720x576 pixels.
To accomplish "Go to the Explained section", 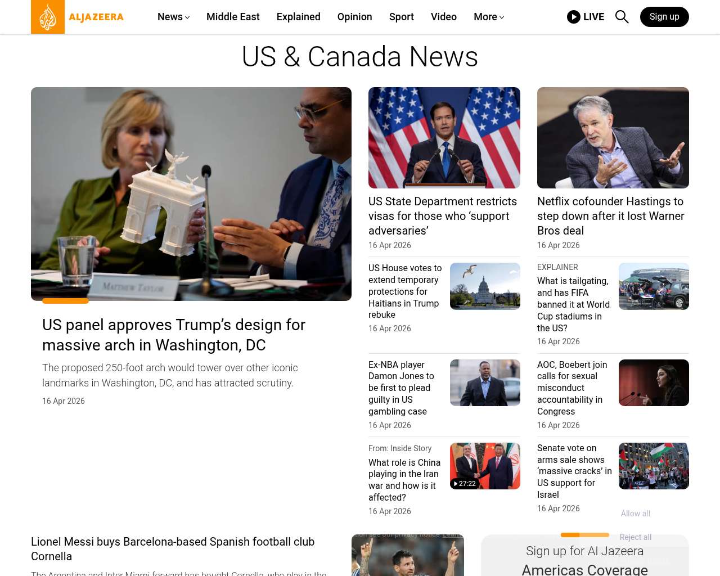I will coord(299,17).
